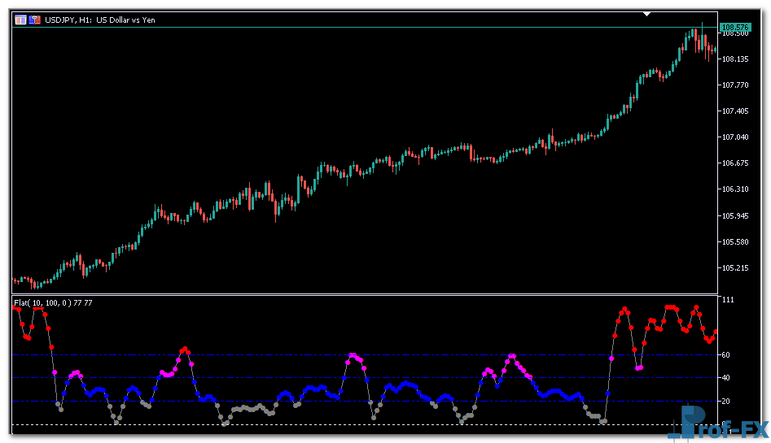771x443 pixels.
Task: Click the Flat(10, 100, 0) indicator label
Action: [x=53, y=302]
